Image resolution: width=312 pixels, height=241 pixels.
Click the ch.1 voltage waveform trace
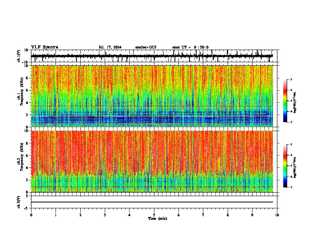tap(152, 56)
